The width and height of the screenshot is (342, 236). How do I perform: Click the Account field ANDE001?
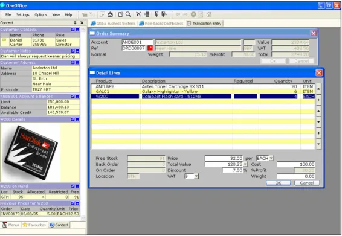137,42
